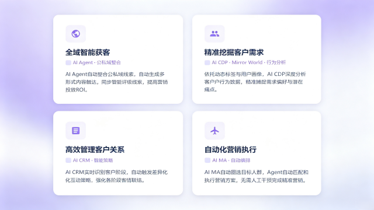Click the globe icon above 全域智能获客
The height and width of the screenshot is (210, 374).
pos(75,34)
